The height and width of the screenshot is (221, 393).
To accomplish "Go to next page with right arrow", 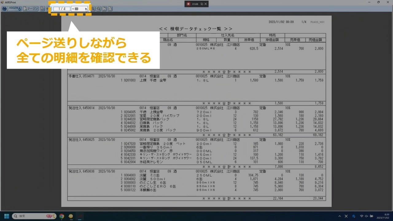I will pos(86,9).
